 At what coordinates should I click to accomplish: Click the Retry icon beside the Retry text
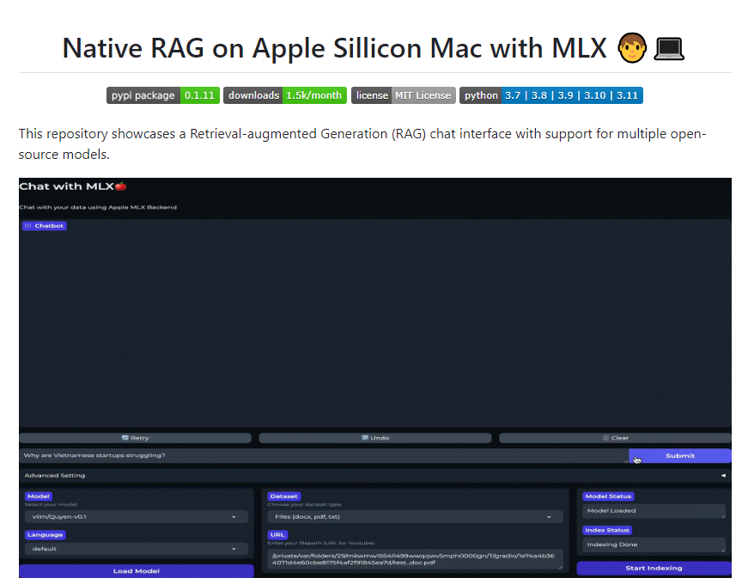click(125, 438)
